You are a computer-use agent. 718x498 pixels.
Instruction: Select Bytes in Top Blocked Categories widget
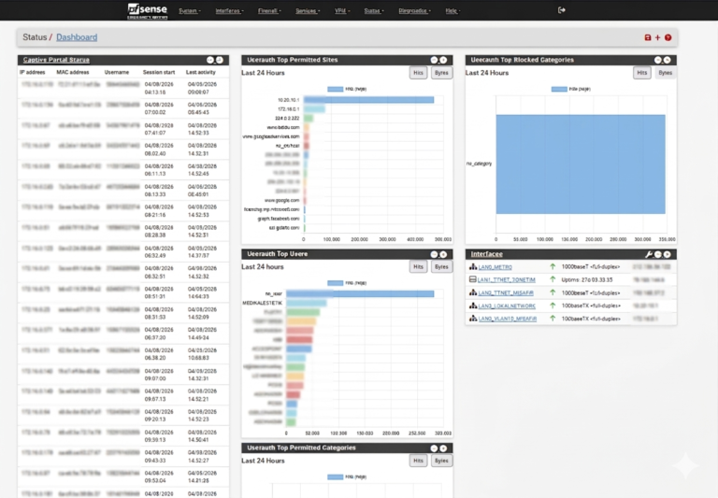pos(666,73)
